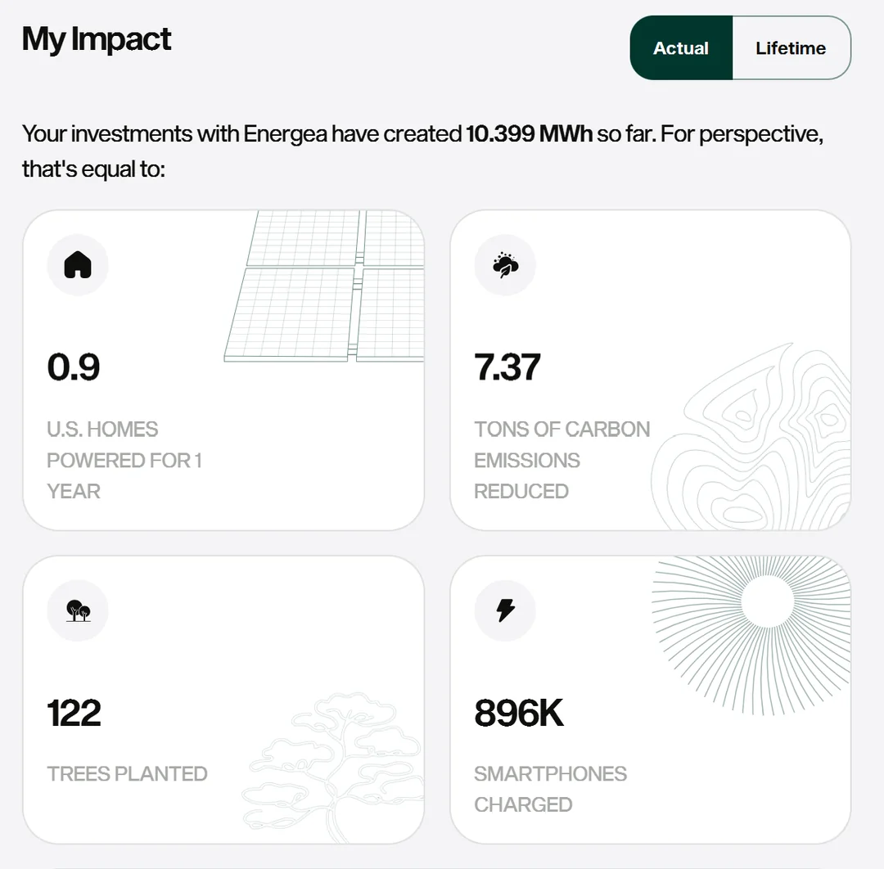Viewport: 884px width, 869px height.
Task: Click the cloud leaf carbon emissions icon
Action: [x=505, y=265]
